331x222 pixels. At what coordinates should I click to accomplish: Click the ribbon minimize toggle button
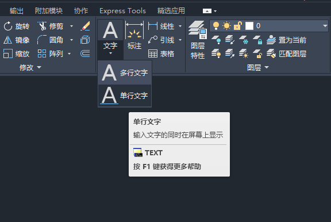[x=207, y=11]
